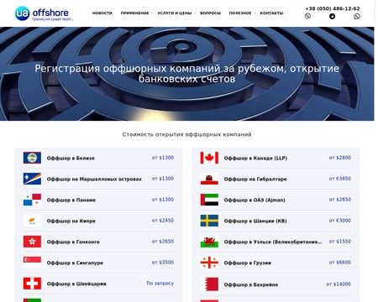Open the Услуги и цены menu item

[175, 13]
